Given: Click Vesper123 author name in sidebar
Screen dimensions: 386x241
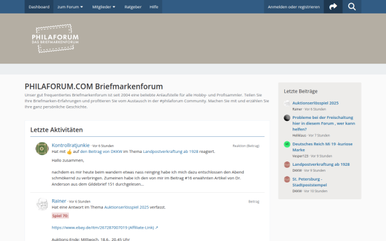Looking at the screenshot, I should [x=300, y=156].
